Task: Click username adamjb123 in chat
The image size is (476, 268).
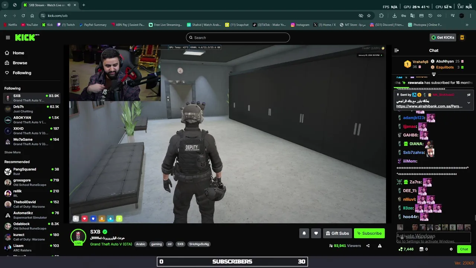Action: (413, 118)
